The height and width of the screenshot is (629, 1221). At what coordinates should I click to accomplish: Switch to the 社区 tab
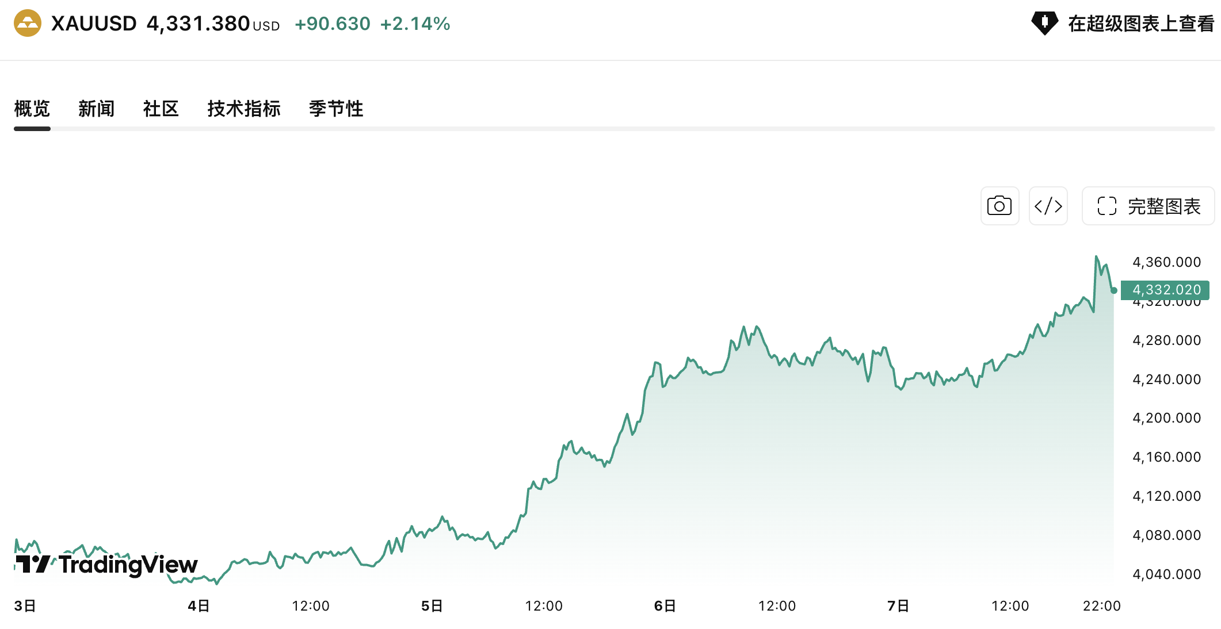[161, 109]
